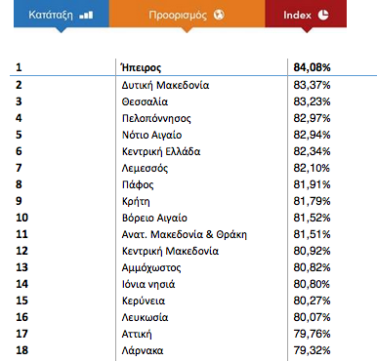Select the orange Προορισμός header tab

point(187,14)
